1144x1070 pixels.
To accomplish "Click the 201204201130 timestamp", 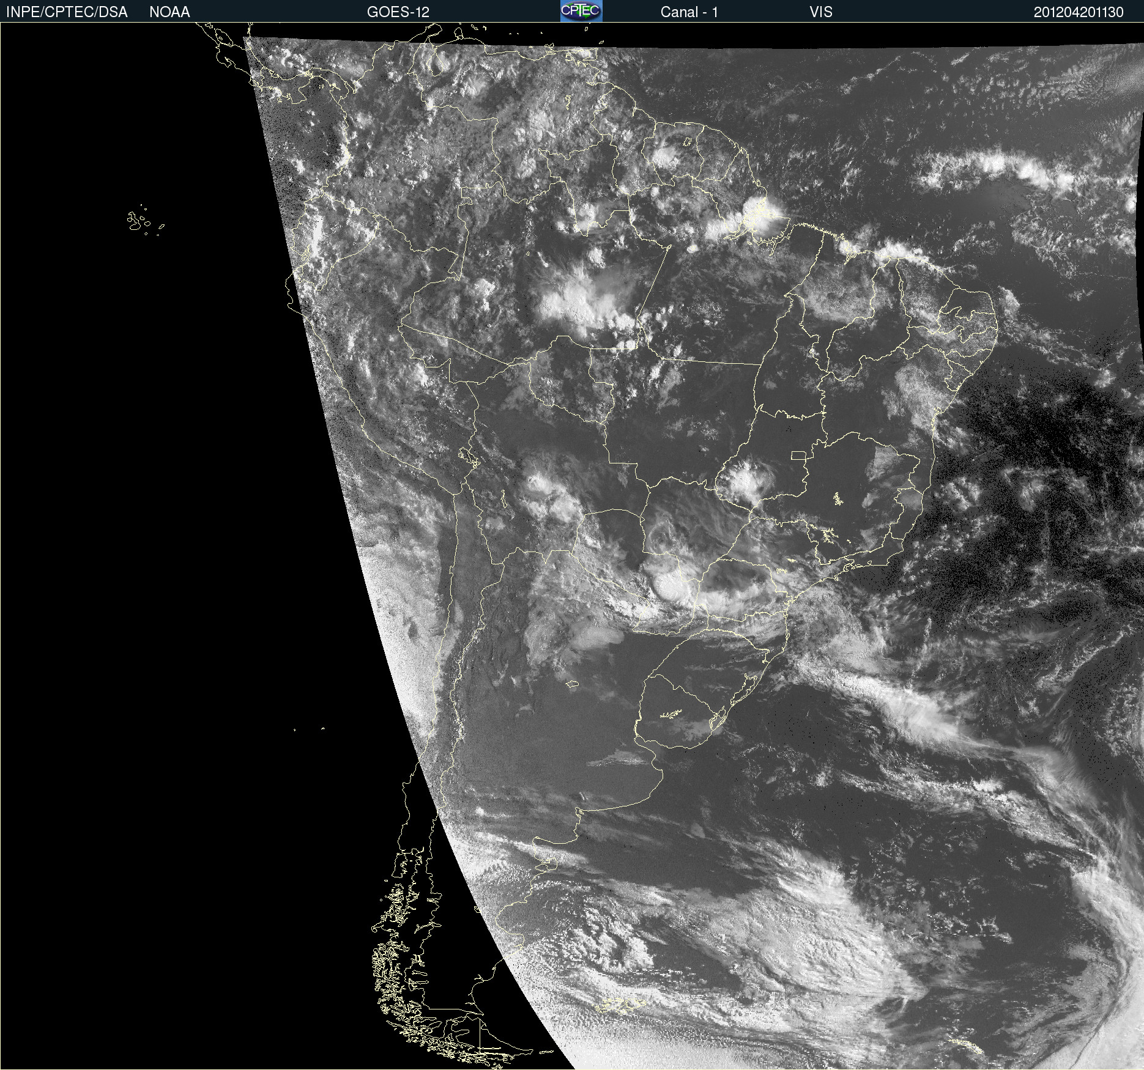I will click(x=1079, y=12).
